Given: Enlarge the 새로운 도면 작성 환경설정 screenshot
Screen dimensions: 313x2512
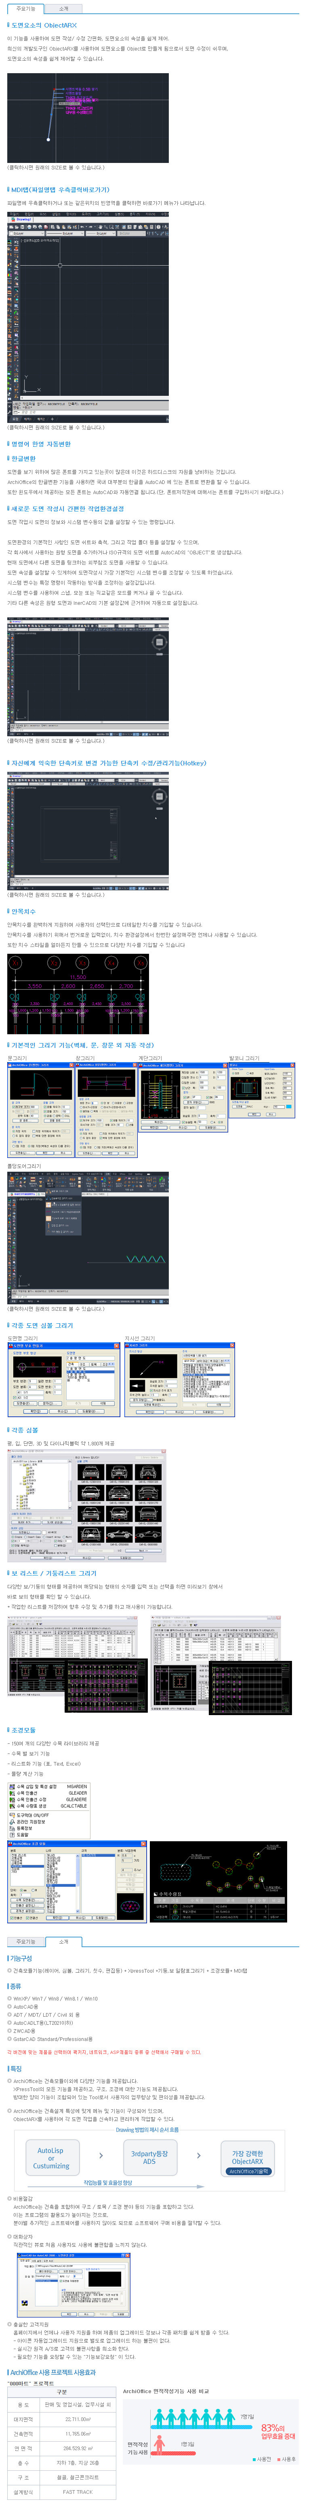Looking at the screenshot, I should pyautogui.click(x=88, y=677).
